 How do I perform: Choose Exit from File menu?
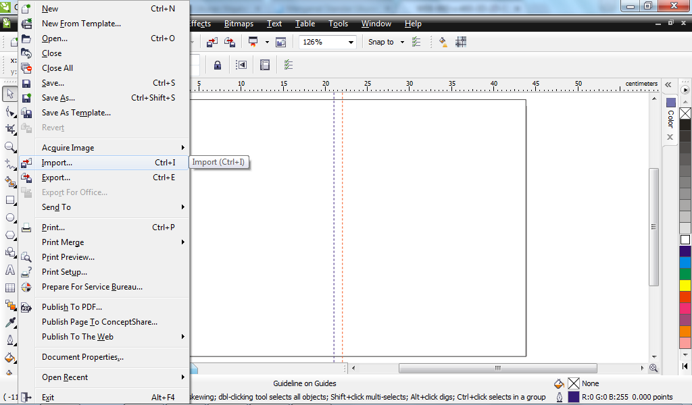(104, 398)
